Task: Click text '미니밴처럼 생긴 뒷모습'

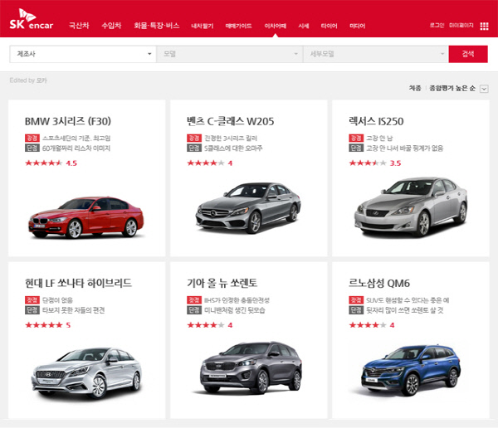Action: [x=235, y=310]
